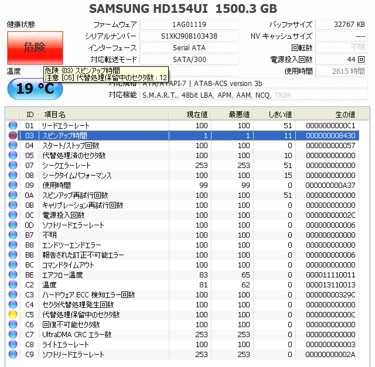Click the transfer mode field SATA/300
Screen dimensions: 375x367
click(189, 60)
